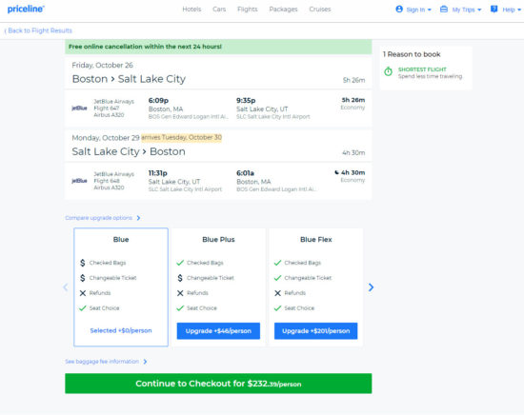
Task: Click the Salt Lake City > Boston heading
Action: tap(129, 151)
